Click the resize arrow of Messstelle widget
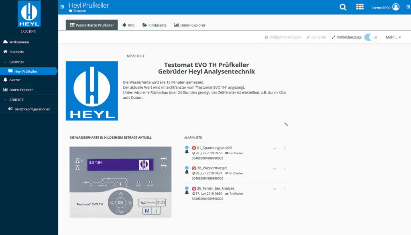 point(286,124)
